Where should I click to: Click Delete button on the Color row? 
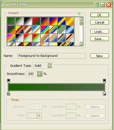(x=95, y=116)
